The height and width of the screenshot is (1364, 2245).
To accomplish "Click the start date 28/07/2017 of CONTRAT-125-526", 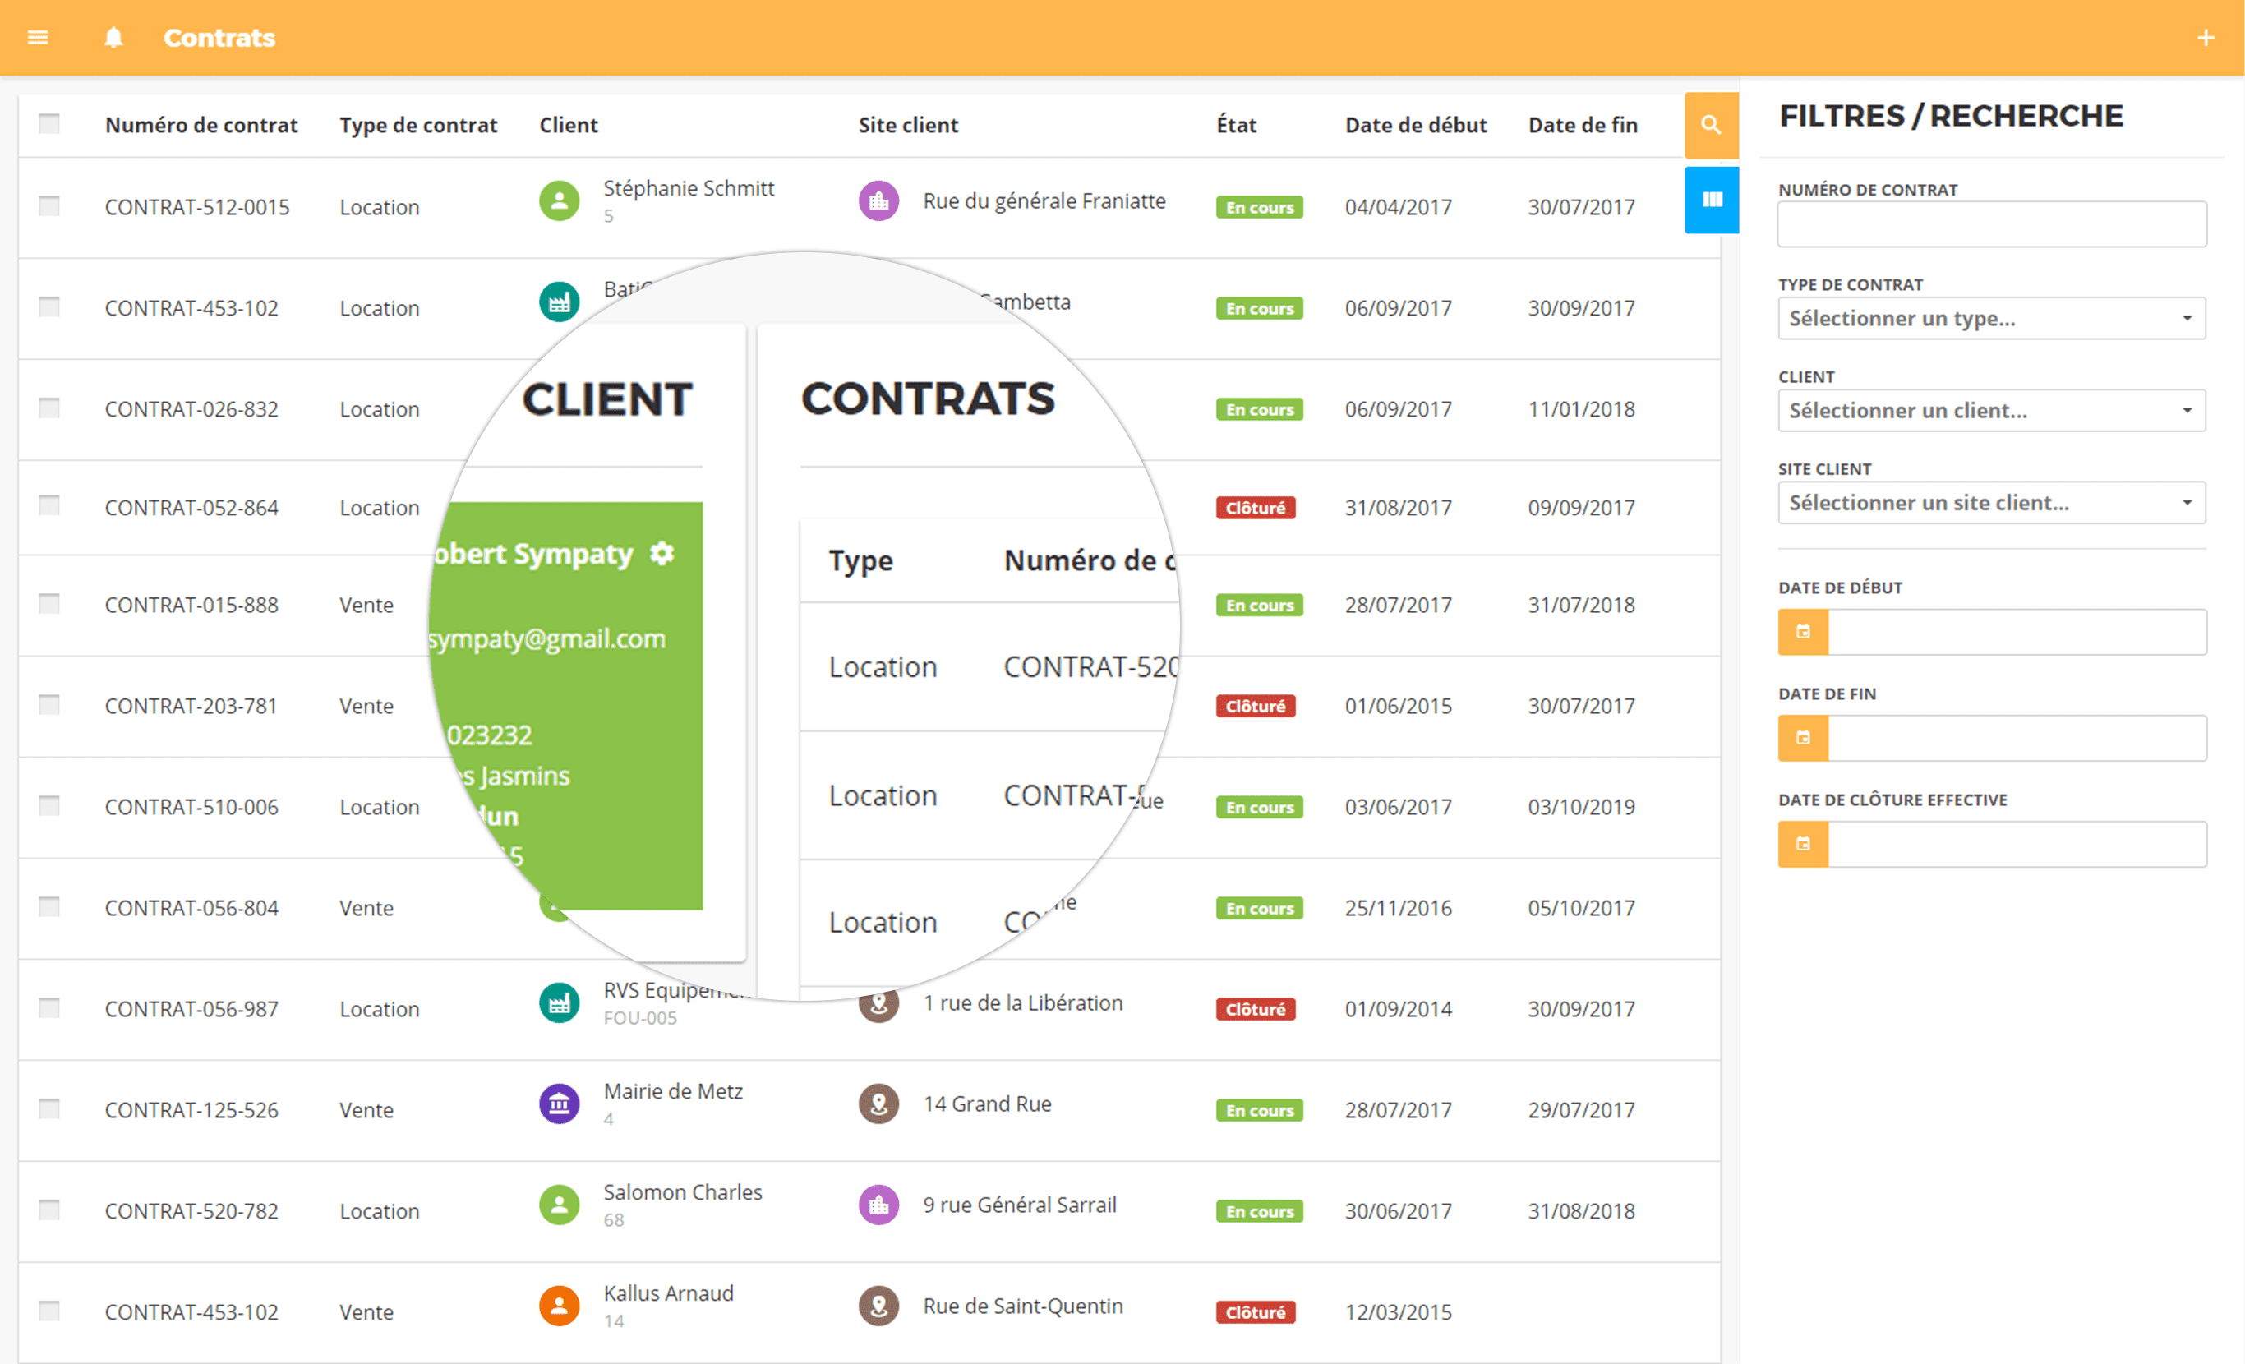I will click(x=1398, y=1111).
